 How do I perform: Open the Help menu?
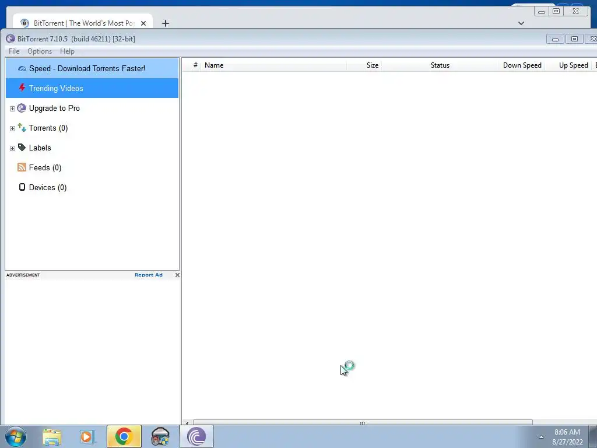(x=67, y=51)
